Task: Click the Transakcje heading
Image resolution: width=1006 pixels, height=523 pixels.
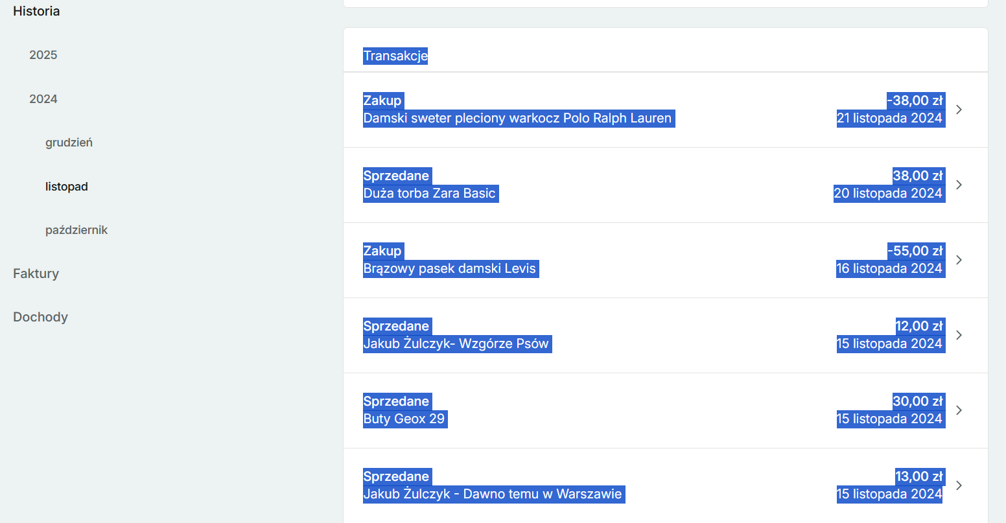Action: pos(395,56)
